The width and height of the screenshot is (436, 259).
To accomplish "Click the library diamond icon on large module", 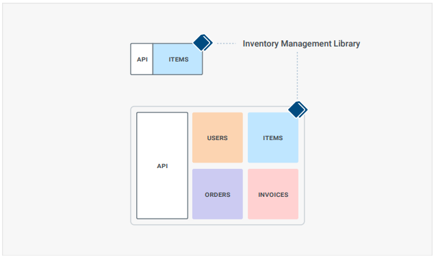I will (298, 109).
